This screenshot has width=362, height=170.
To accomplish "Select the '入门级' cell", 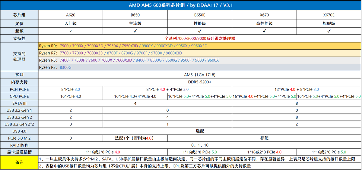I will click(71, 23).
